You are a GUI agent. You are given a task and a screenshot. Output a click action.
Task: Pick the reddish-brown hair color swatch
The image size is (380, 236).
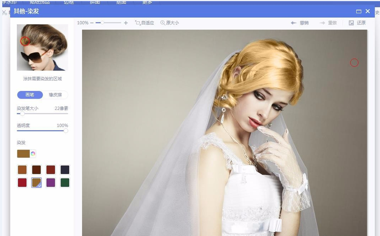point(51,170)
